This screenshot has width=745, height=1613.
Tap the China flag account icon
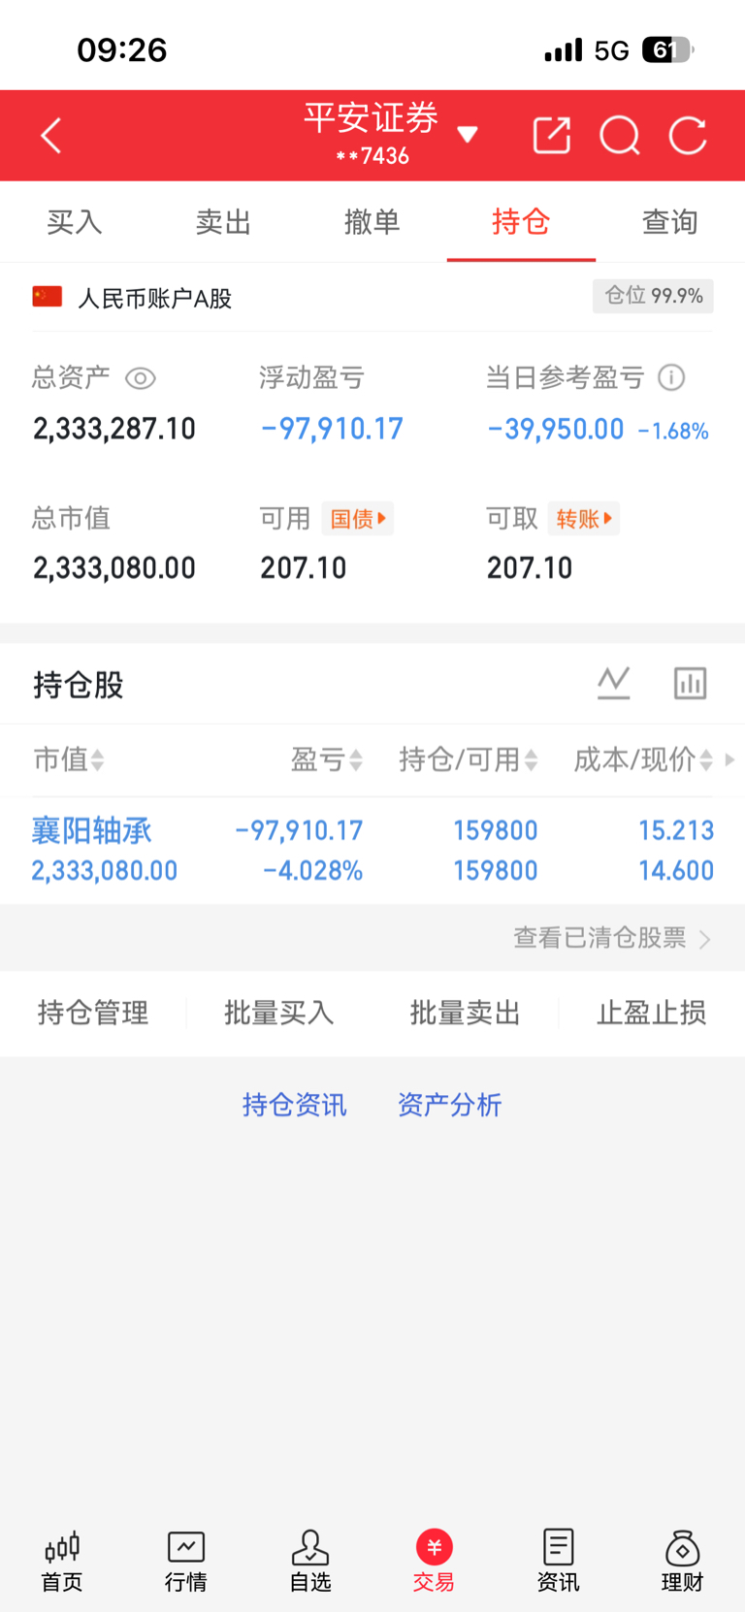click(47, 297)
